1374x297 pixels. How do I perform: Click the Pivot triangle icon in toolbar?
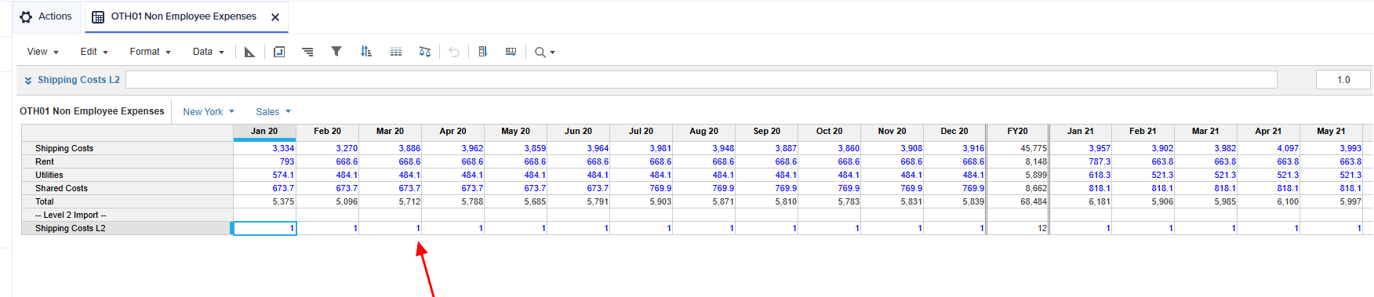(249, 52)
